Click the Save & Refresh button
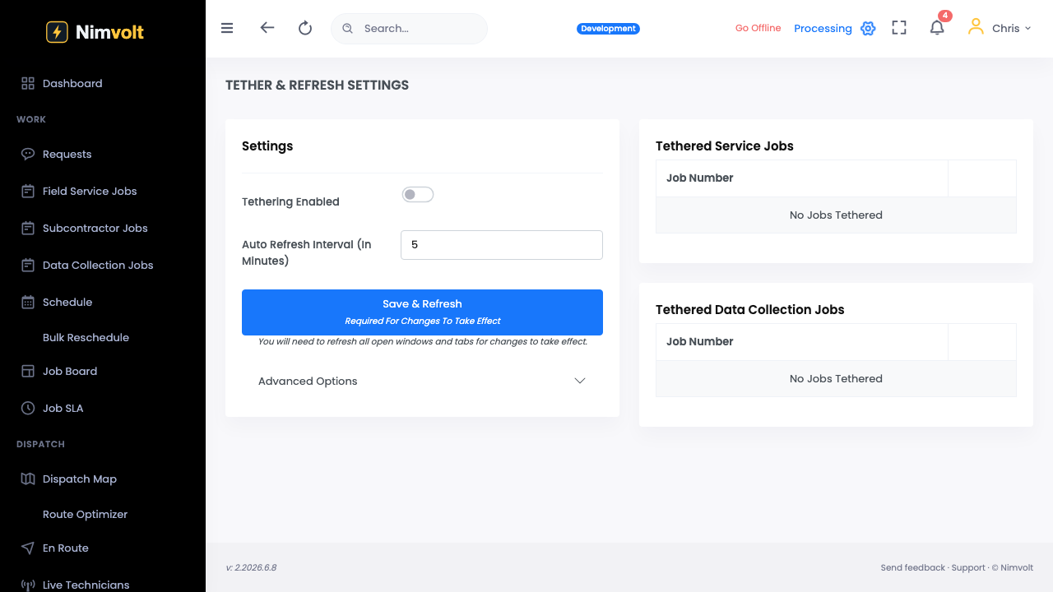1053x592 pixels. tap(422, 312)
